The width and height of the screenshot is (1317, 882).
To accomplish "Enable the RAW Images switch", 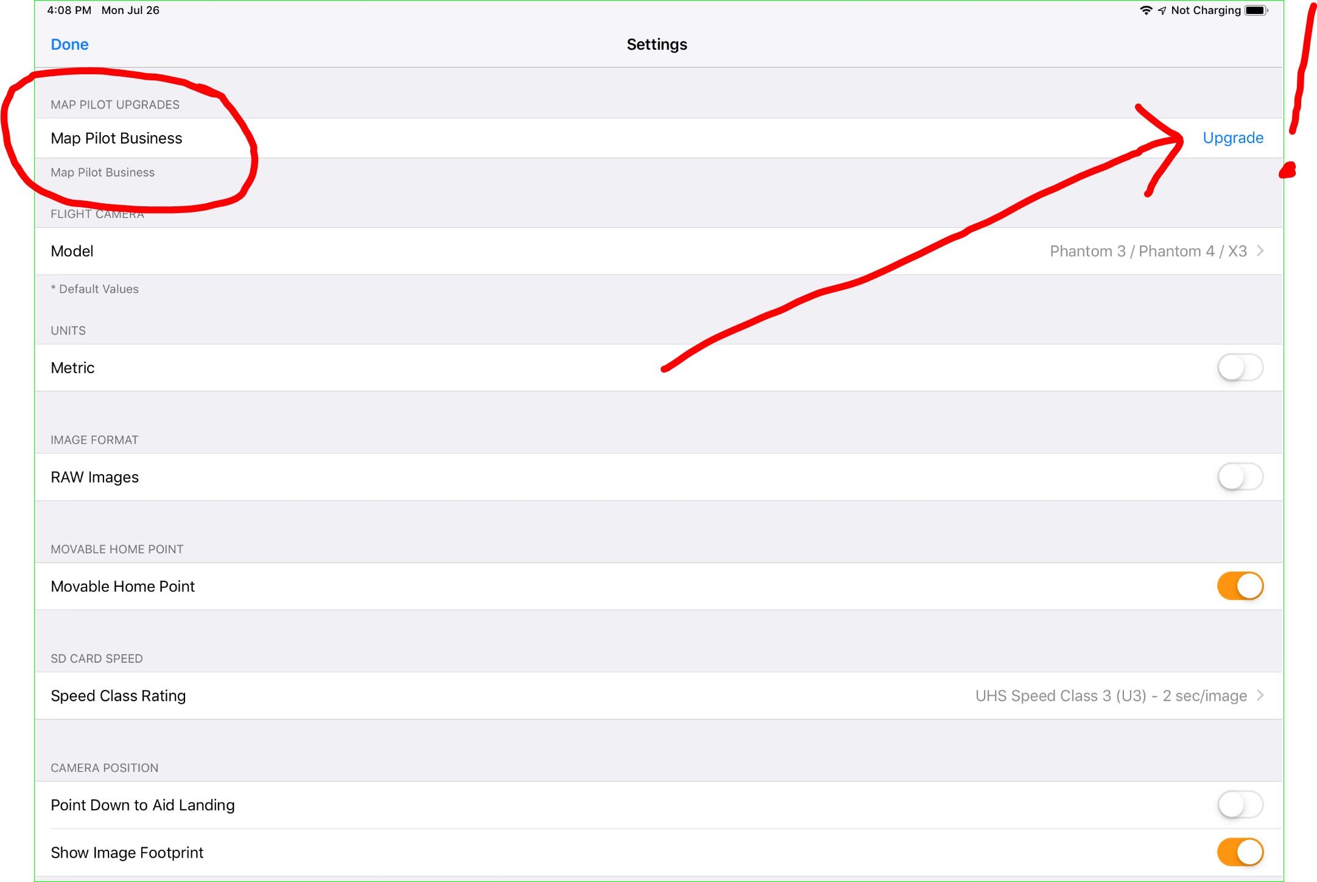I will pyautogui.click(x=1240, y=477).
